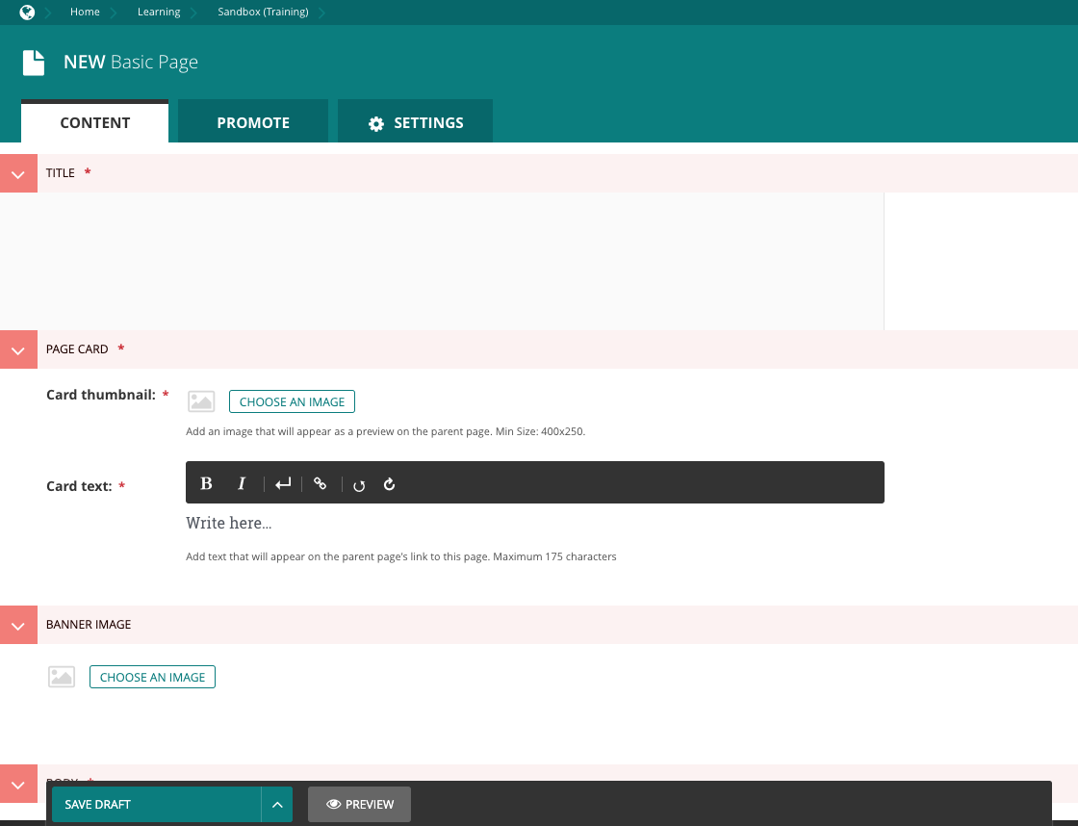Open the insert link tool in editor
This screenshot has height=826, width=1078.
point(321,483)
